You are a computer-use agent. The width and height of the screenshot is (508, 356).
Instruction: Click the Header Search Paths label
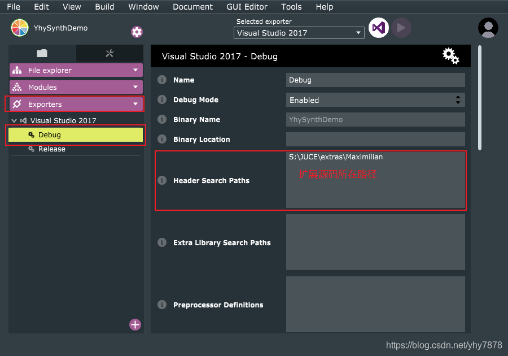[x=211, y=181]
